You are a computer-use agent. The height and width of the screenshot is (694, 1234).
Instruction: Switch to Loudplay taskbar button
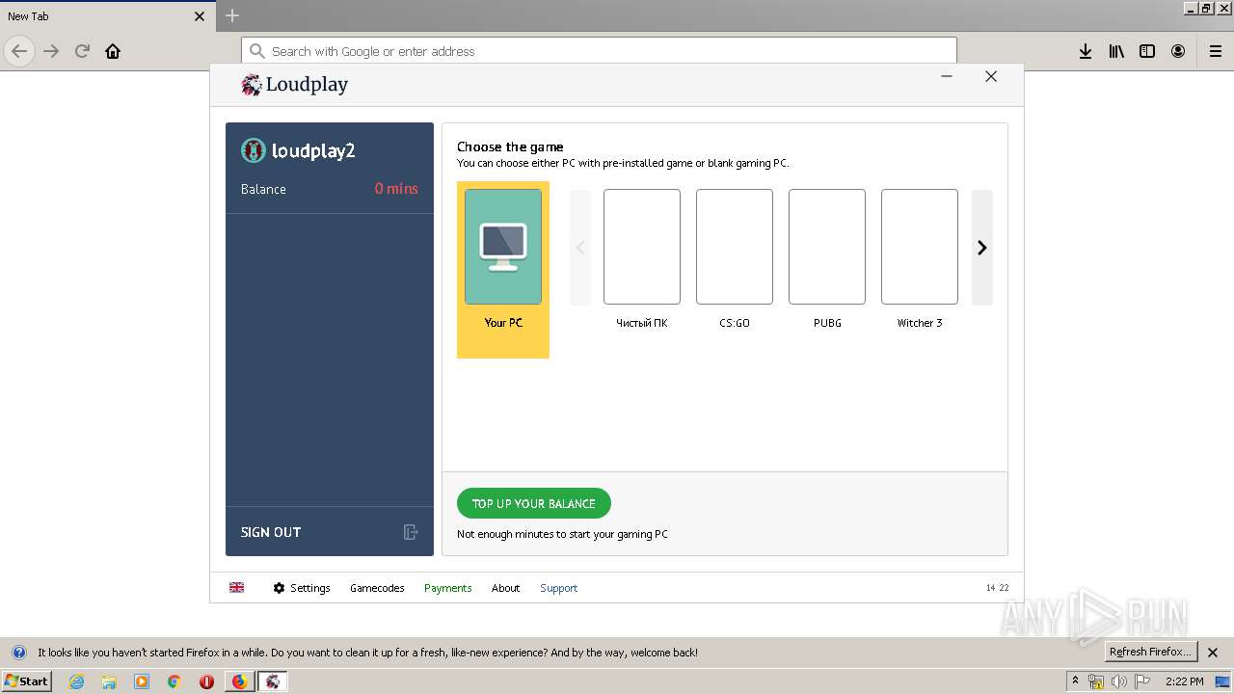coord(273,681)
